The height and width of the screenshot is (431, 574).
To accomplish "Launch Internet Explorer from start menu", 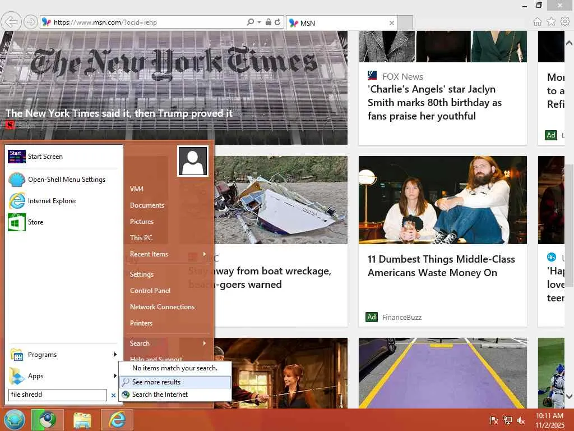I will click(x=62, y=201).
